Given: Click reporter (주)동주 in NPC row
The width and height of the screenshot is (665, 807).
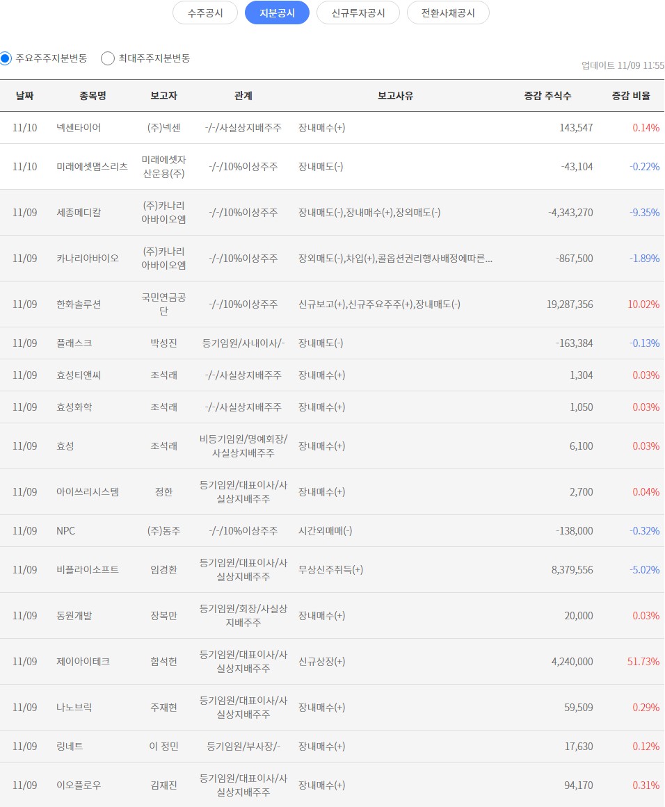Looking at the screenshot, I should [163, 531].
